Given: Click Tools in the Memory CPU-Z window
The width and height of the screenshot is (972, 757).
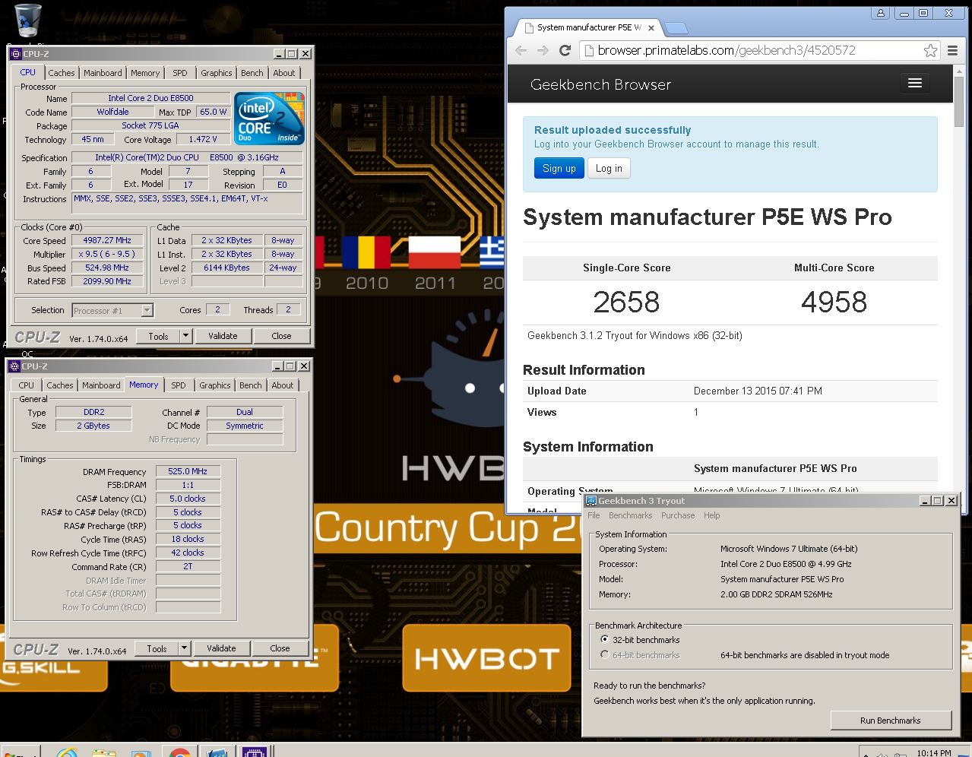Looking at the screenshot, I should [x=157, y=648].
